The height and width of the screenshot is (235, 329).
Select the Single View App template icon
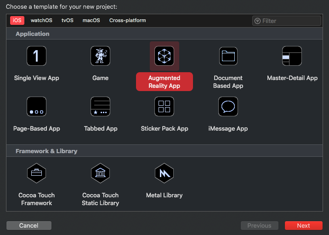pyautogui.click(x=36, y=56)
